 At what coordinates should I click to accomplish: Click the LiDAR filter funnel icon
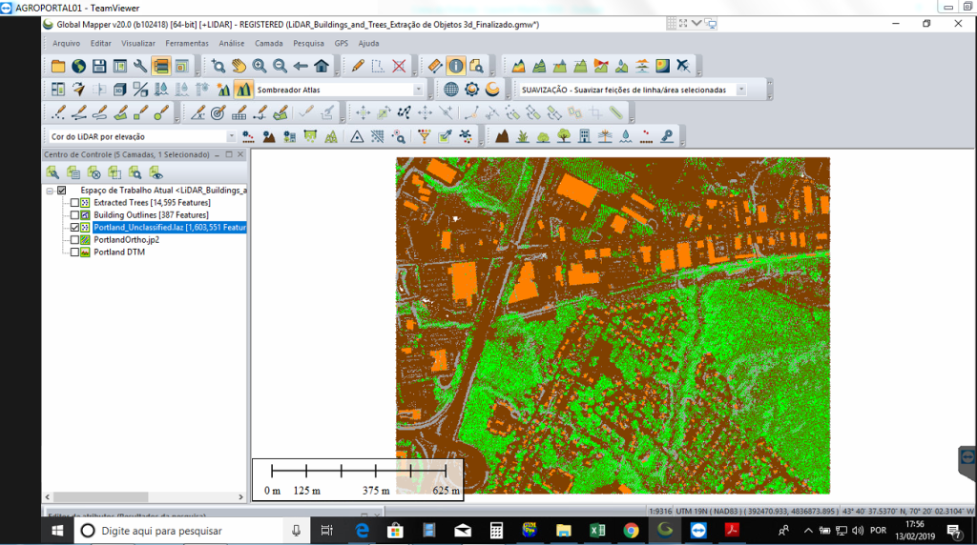pos(425,136)
